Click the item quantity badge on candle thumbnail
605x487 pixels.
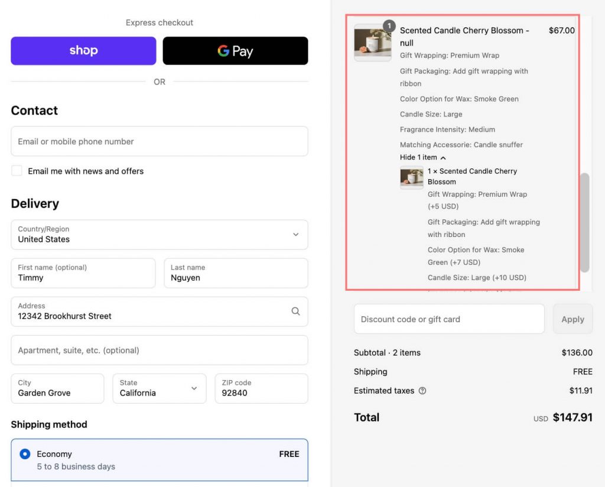(x=389, y=26)
